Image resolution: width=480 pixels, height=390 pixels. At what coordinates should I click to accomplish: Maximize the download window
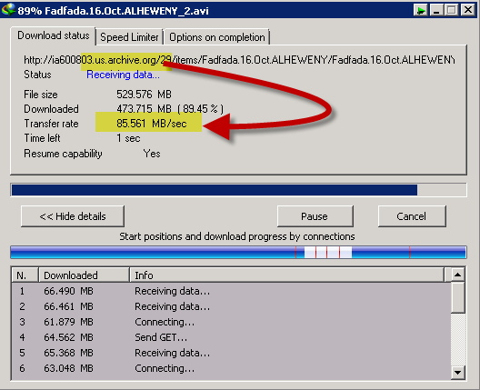click(x=452, y=10)
